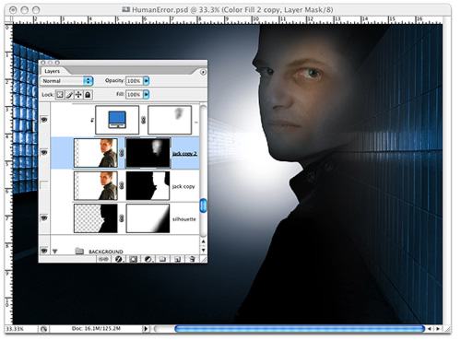Toggle Lock image pixels brush icon
Viewport: 461px width, 352px height.
(69, 95)
